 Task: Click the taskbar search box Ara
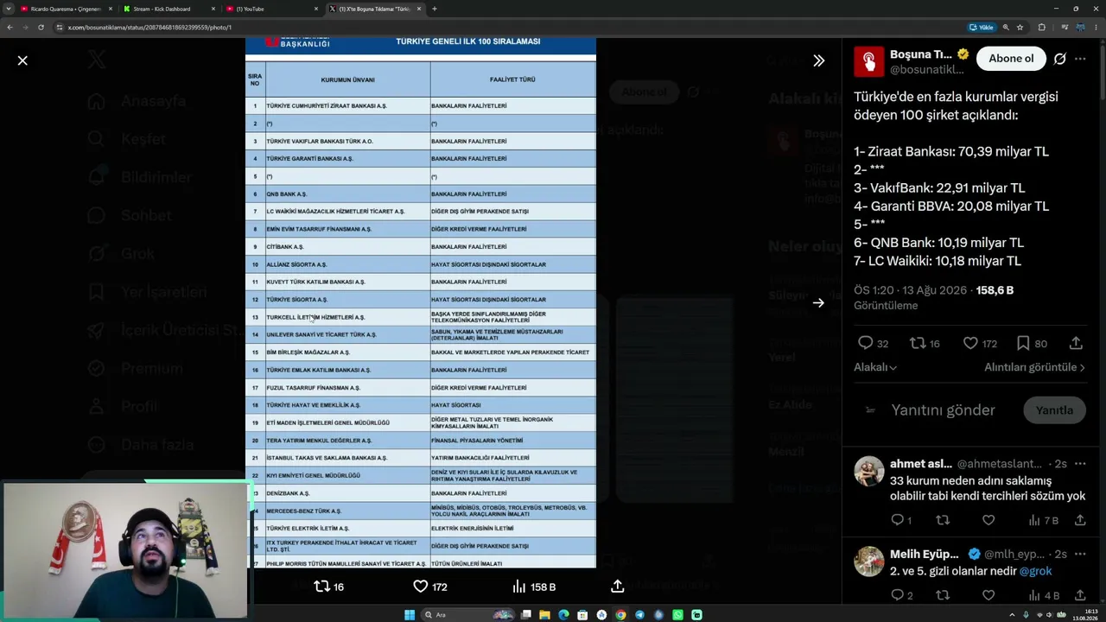click(467, 615)
